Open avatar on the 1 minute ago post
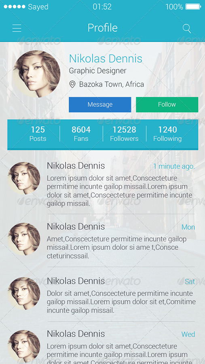 tap(24, 178)
